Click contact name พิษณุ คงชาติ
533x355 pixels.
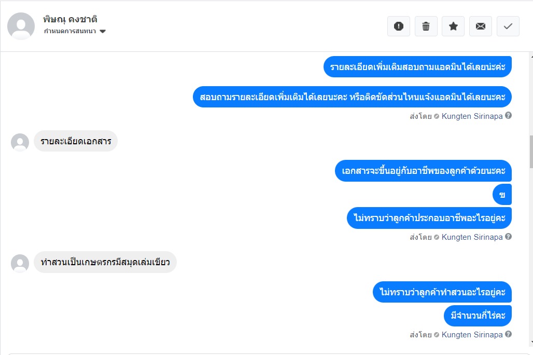coord(70,19)
